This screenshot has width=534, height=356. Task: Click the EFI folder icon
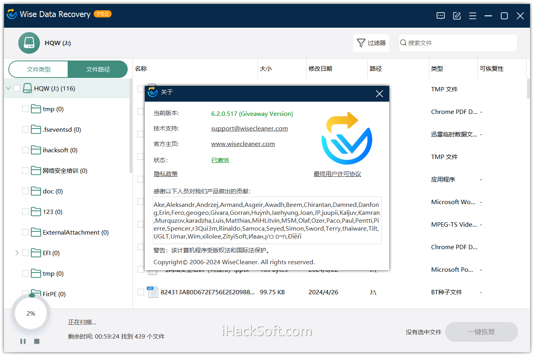(x=36, y=253)
